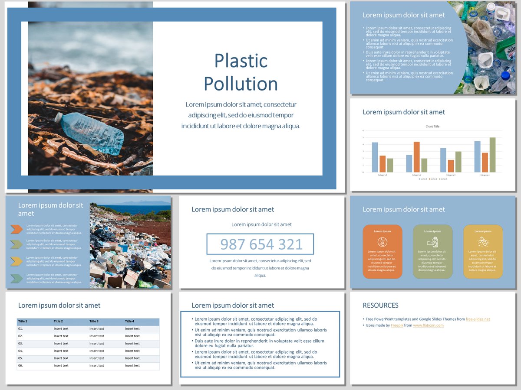Open the www.flaticon.com link
Screen dimensions: 521x390
(x=428, y=325)
